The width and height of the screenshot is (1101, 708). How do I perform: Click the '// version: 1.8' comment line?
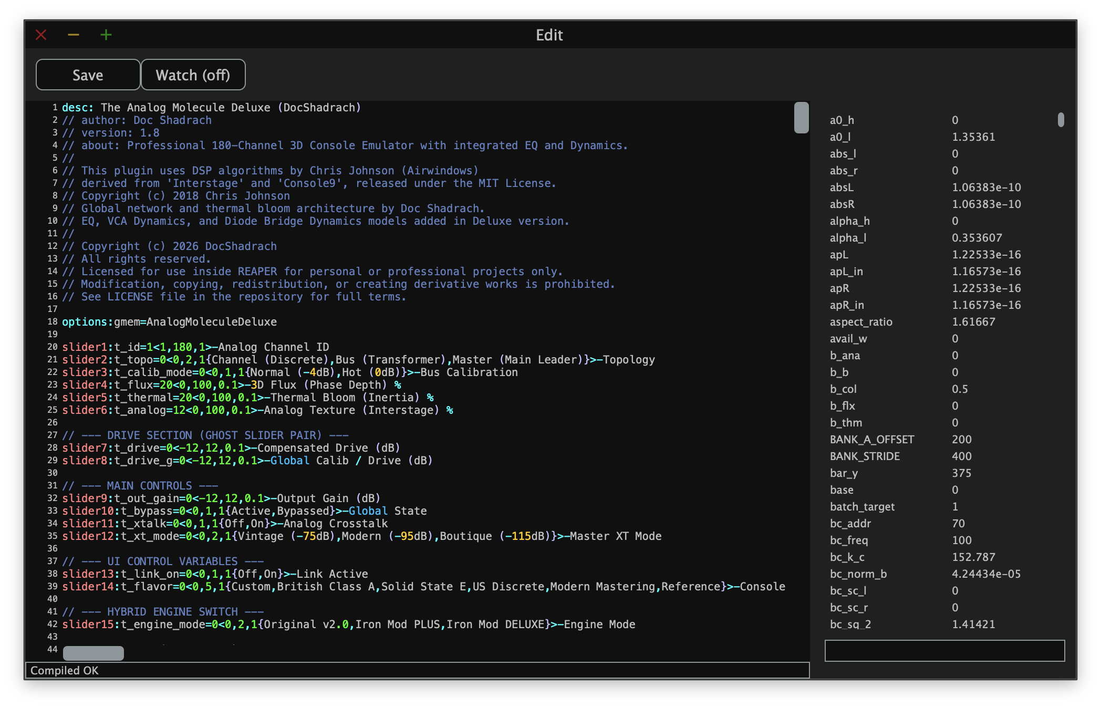point(111,133)
